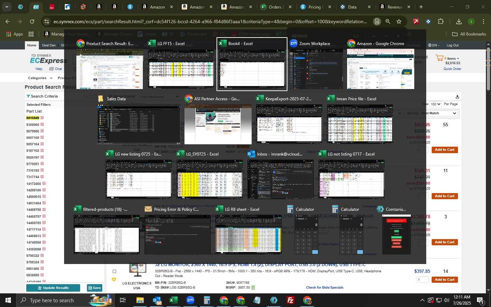This screenshot has height=307, width=491.
Task: Open the shopping cart icon
Action: click(x=439, y=58)
